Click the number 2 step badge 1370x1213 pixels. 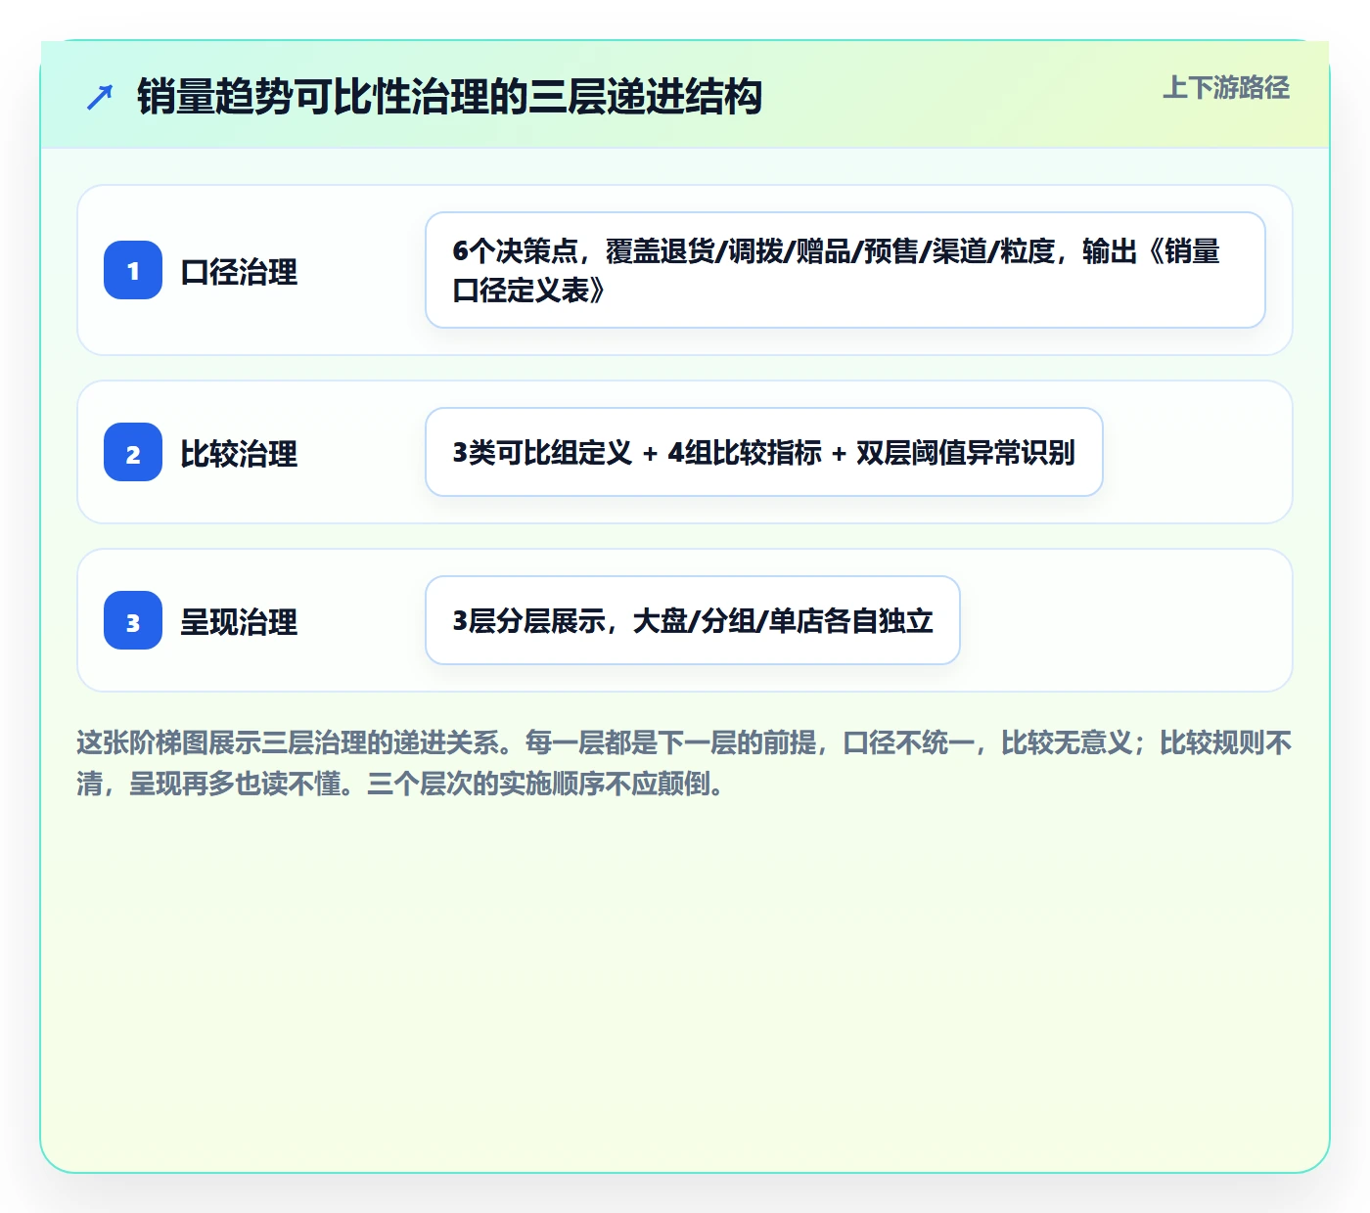[133, 452]
